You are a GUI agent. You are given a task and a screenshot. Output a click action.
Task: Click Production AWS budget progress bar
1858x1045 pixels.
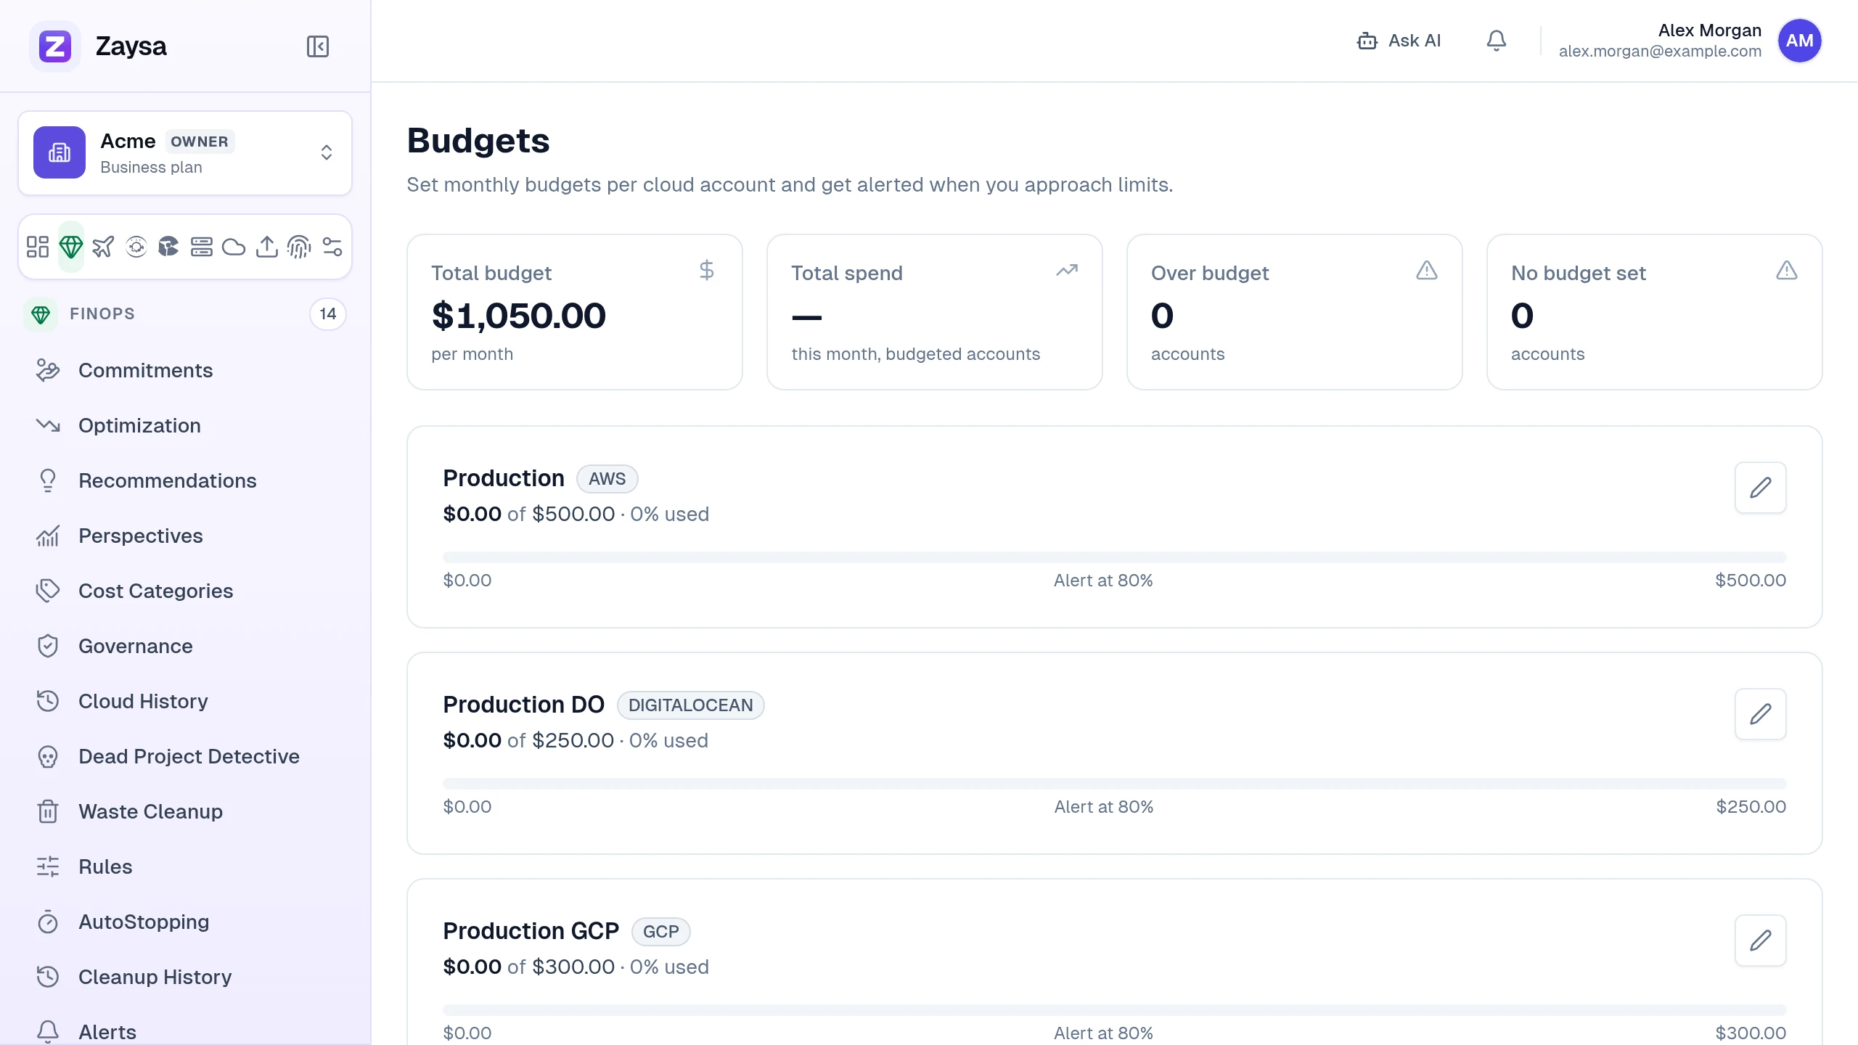1114,557
